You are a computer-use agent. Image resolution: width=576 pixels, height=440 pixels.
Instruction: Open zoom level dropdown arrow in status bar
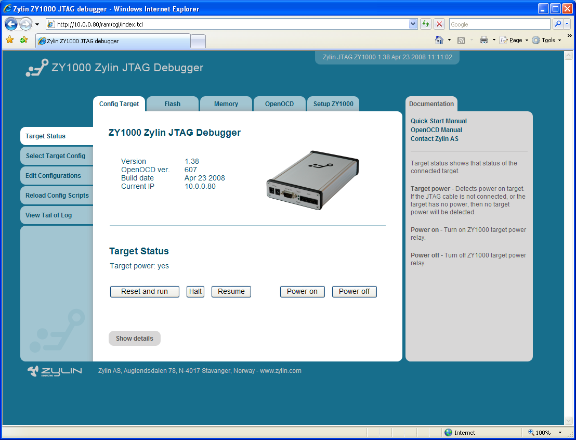click(560, 433)
